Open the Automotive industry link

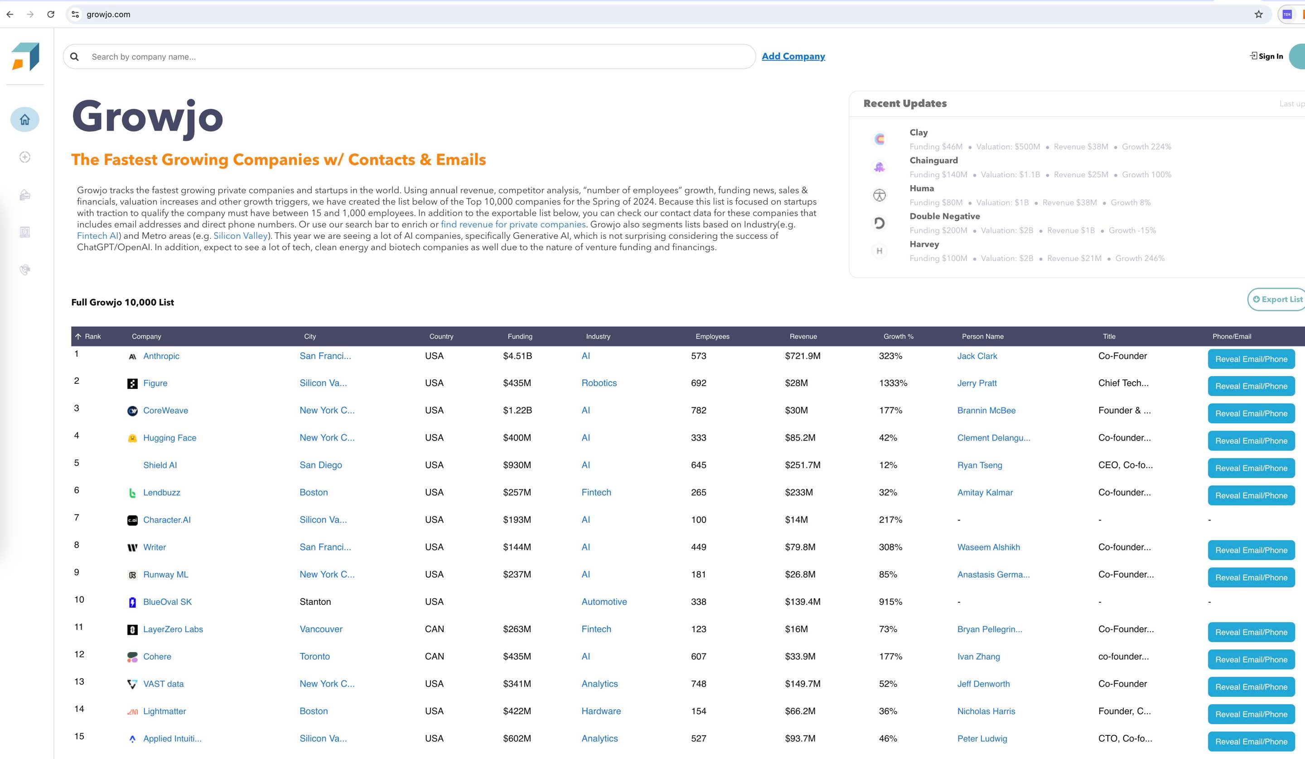[604, 602]
